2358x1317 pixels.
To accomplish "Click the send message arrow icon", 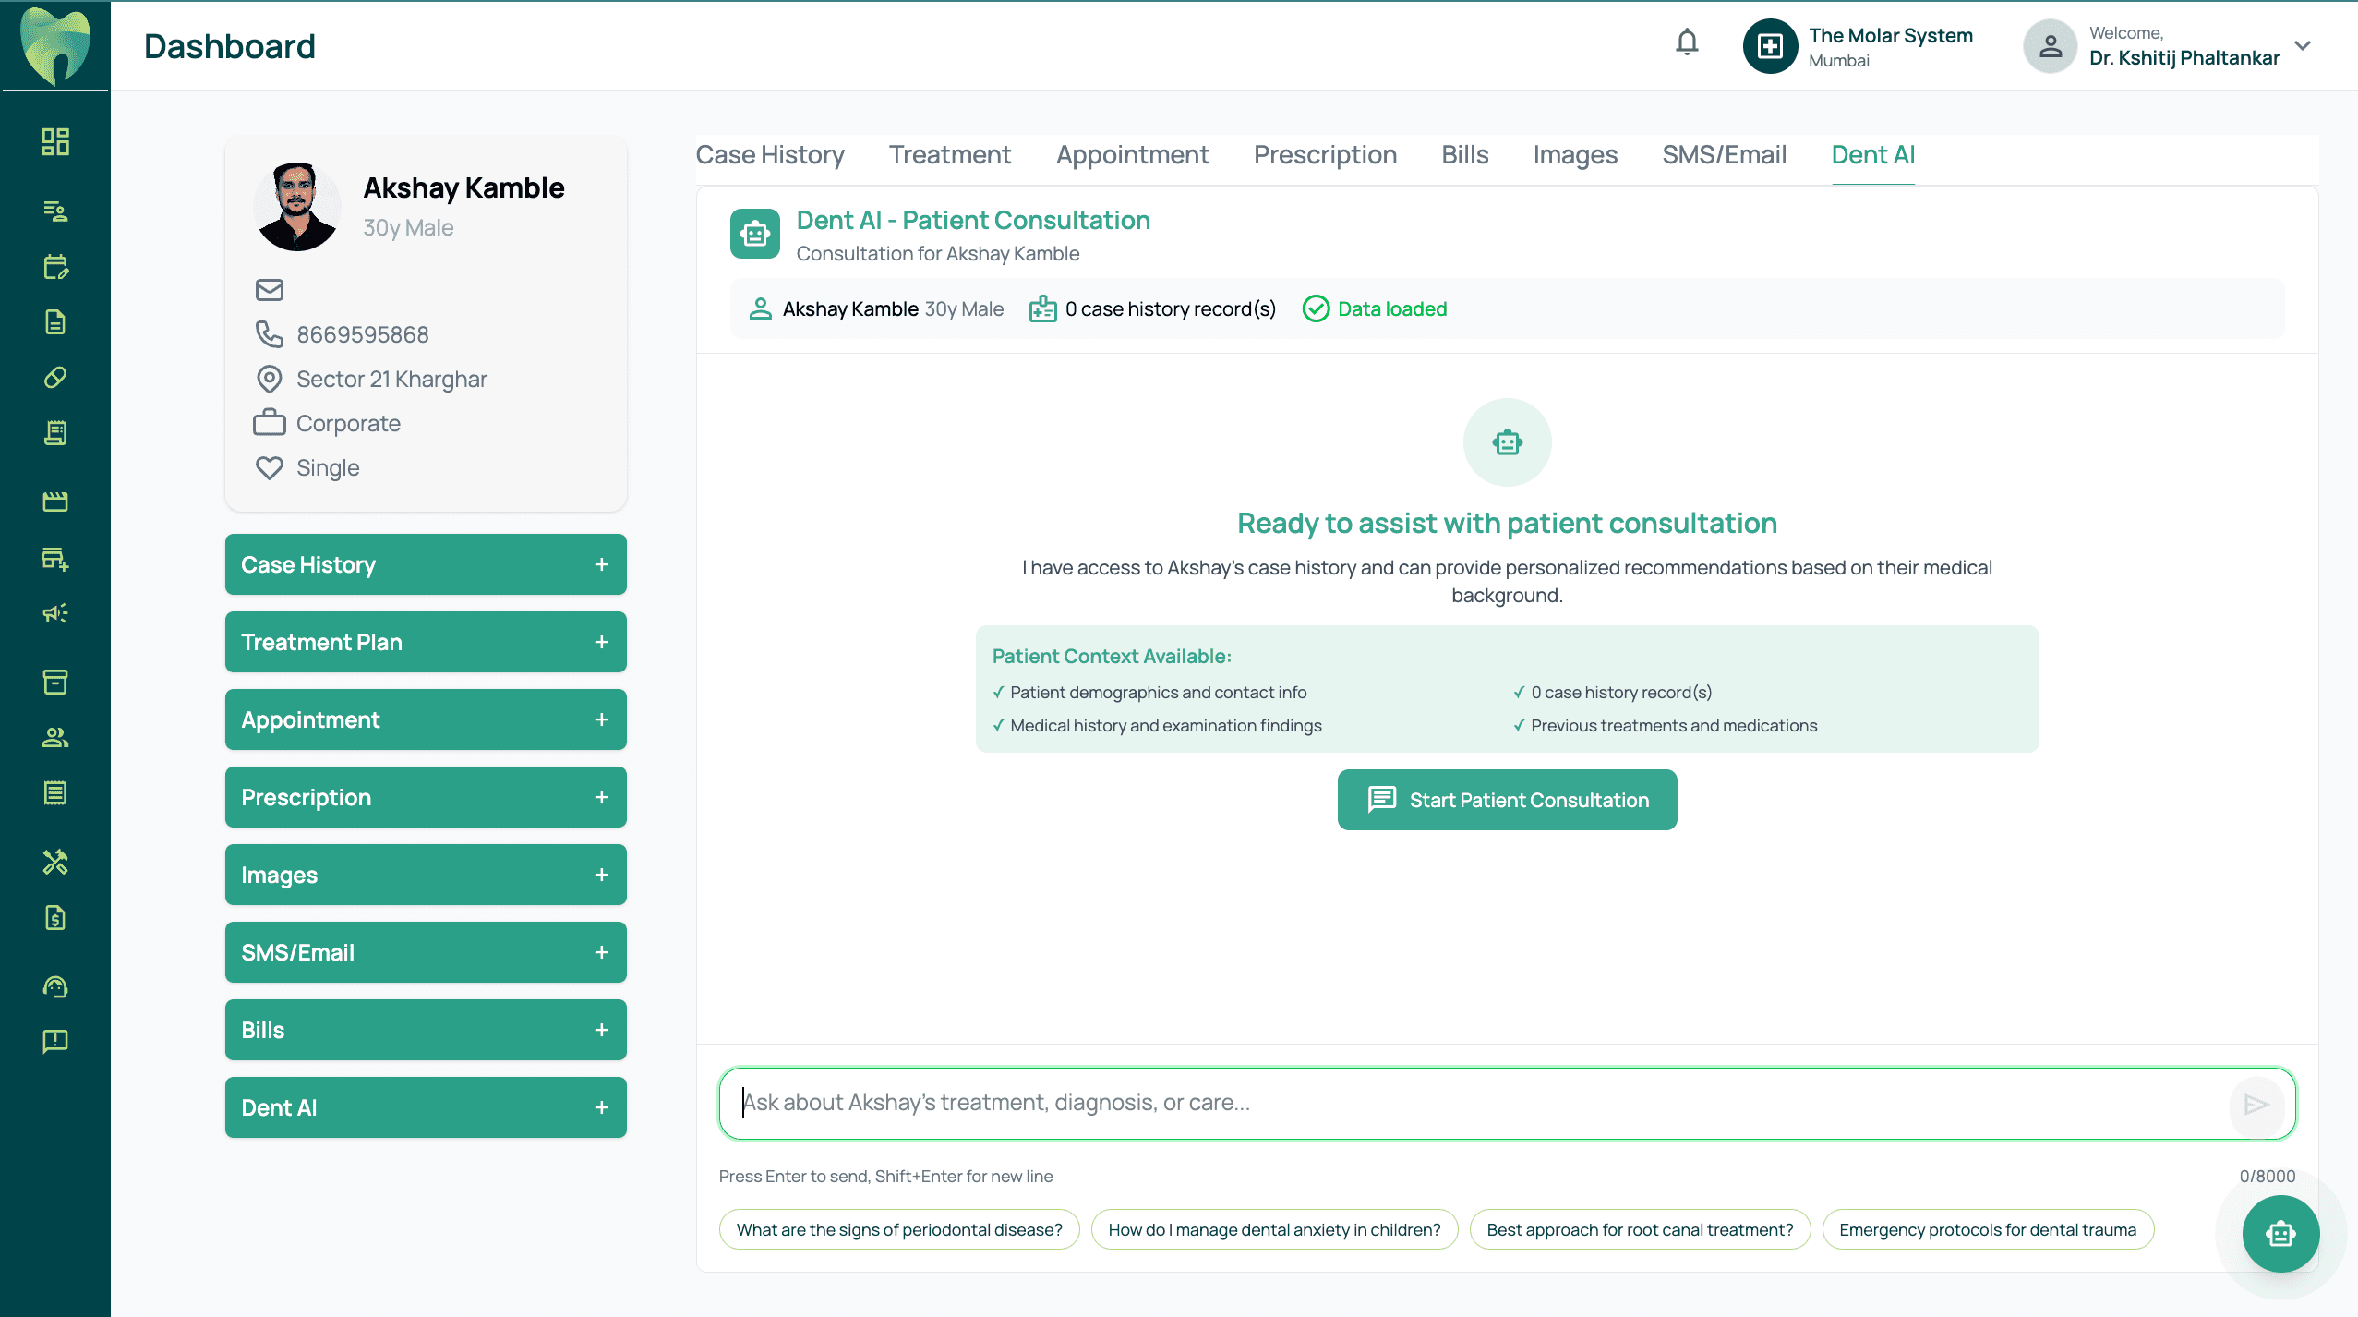I will (2256, 1104).
